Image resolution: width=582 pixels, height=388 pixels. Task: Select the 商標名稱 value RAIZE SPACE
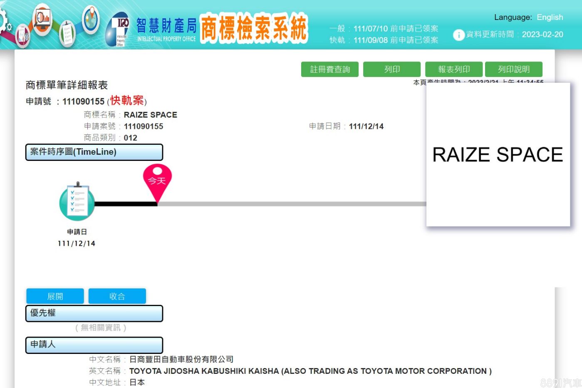(x=151, y=115)
